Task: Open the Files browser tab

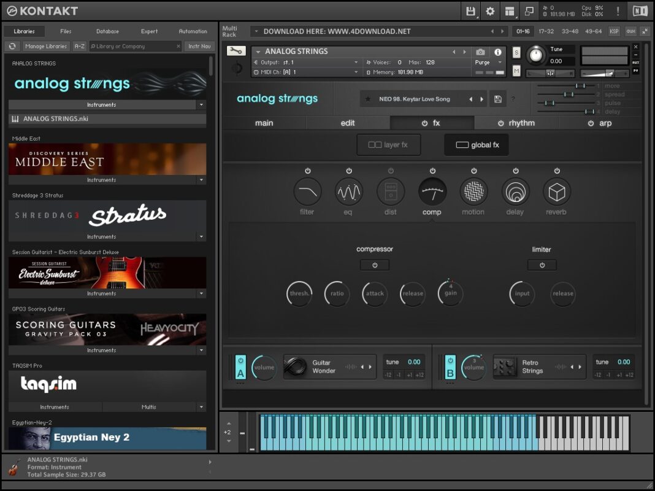Action: (66, 31)
